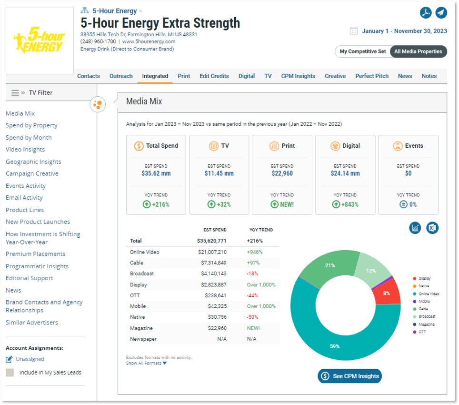This screenshot has width=459, height=405.
Task: Check Include In My Sales Leads
Action: click(10, 373)
